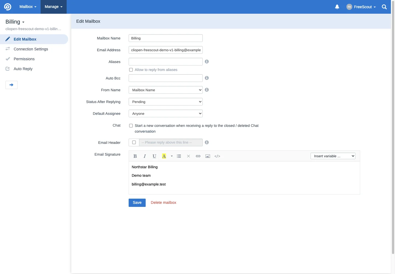The width and height of the screenshot is (395, 274).
Task: Open the highlight color dropdown arrow
Action: tap(172, 156)
